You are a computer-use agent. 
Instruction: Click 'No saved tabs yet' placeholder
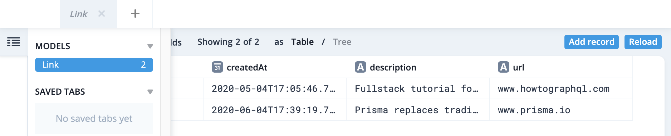(x=94, y=119)
